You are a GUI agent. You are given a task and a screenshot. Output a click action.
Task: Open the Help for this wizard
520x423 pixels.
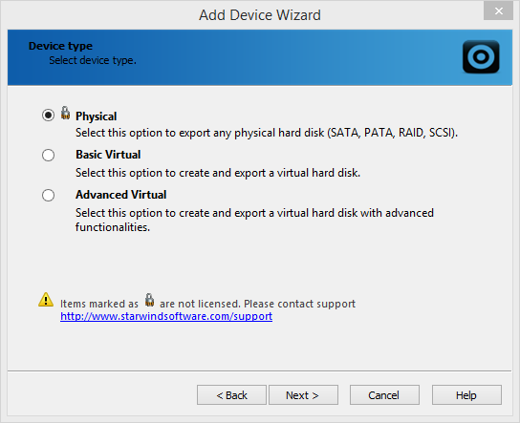coord(466,395)
